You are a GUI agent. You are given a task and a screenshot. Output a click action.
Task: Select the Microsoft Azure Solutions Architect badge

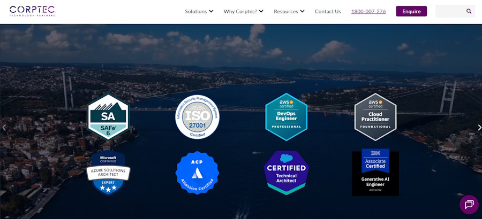coord(108,173)
